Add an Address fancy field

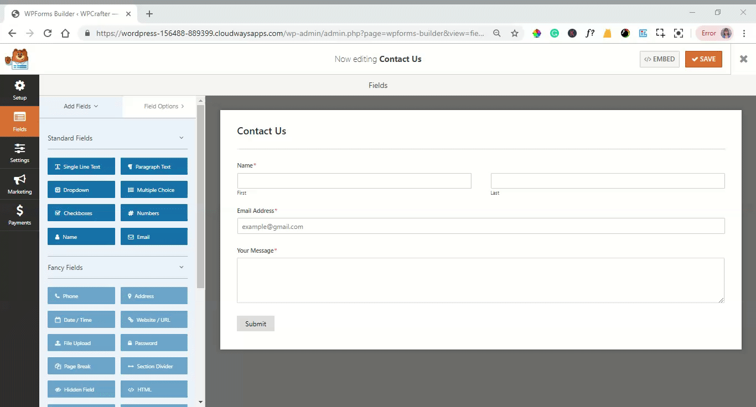(154, 296)
